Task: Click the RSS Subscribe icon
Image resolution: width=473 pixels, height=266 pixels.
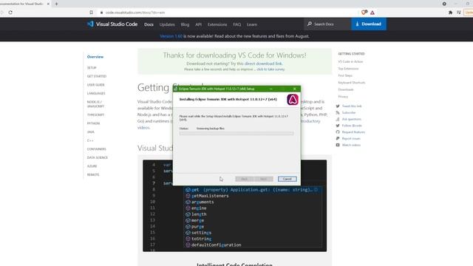Action: click(x=338, y=112)
